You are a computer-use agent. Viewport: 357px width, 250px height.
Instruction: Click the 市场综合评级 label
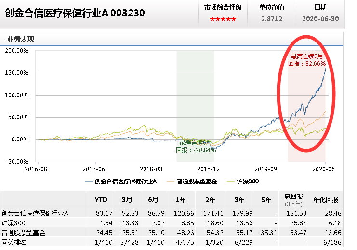[223, 8]
